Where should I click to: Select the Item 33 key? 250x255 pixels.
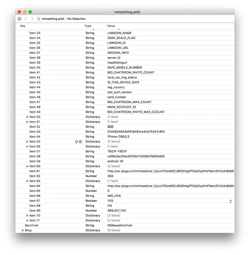click(35, 33)
